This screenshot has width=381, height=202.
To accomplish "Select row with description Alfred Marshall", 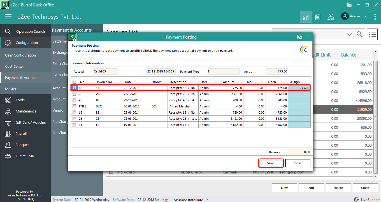I will [190, 106].
